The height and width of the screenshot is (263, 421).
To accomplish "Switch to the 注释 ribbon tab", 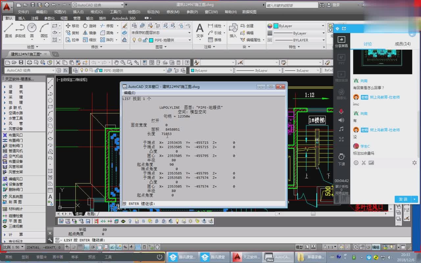I will pos(35,18).
